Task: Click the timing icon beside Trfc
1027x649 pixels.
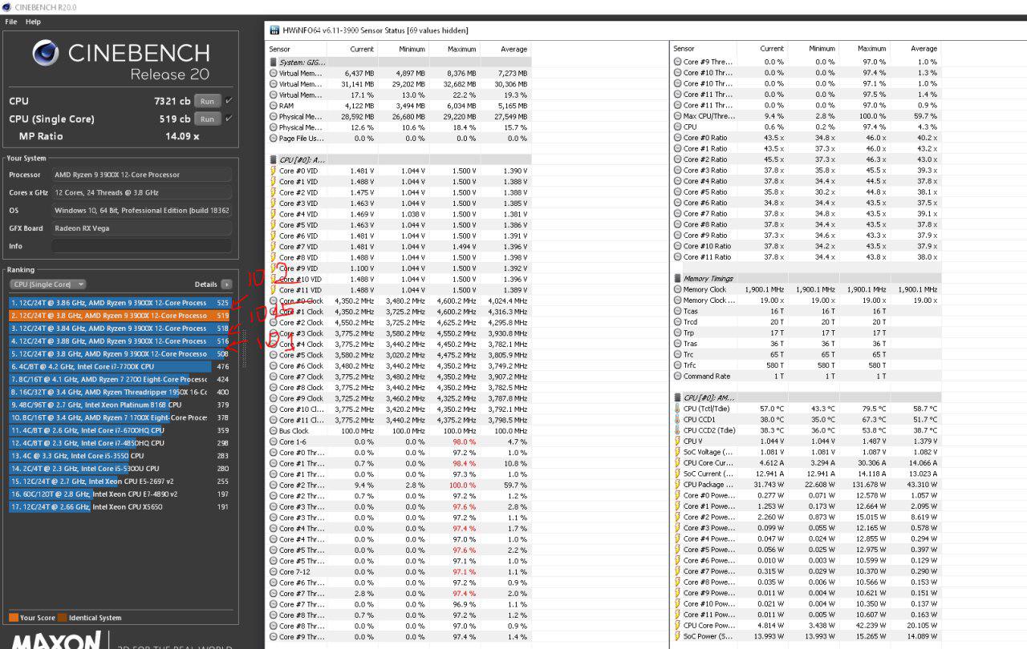Action: [678, 365]
